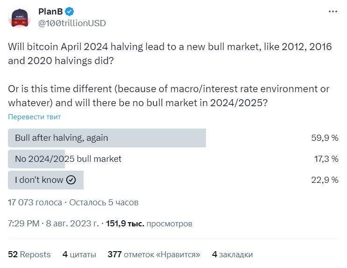Click the "17 073 голоса" vote count
This screenshot has width=347, height=268.
point(35,203)
